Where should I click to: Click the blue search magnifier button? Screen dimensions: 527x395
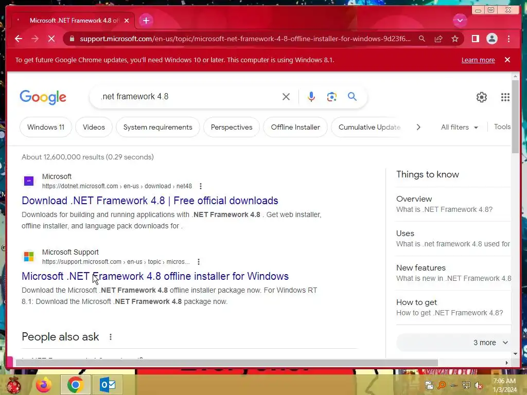pos(352,97)
